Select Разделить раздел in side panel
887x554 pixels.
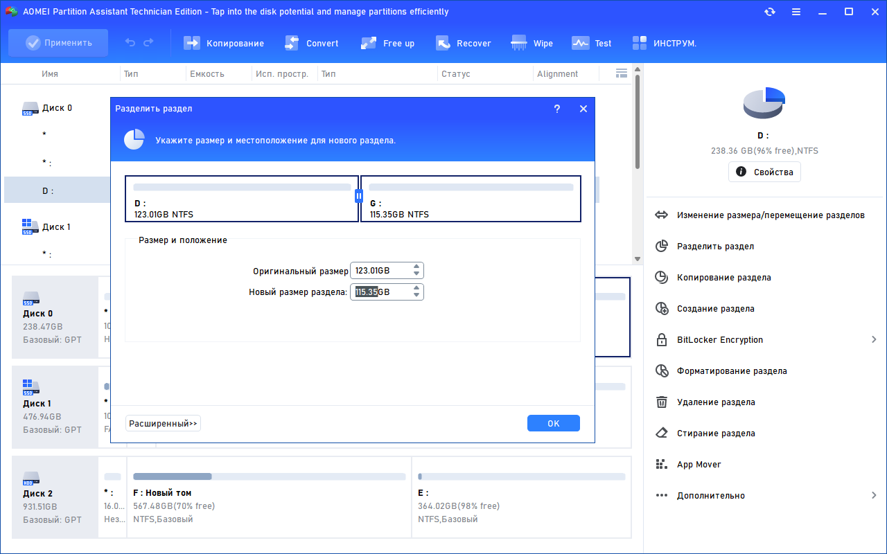click(715, 247)
